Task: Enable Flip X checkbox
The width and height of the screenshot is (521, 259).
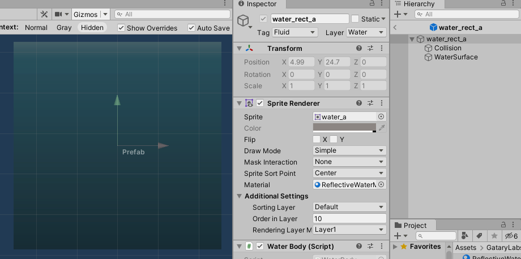Action: coord(317,140)
